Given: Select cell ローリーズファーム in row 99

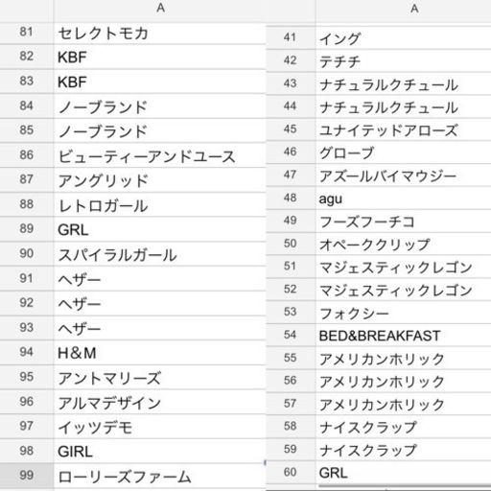Looking at the screenshot, I should (160, 476).
